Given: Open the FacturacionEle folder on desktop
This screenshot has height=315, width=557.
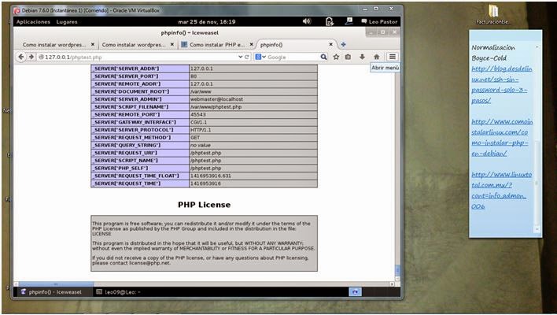Looking at the screenshot, I should click(x=493, y=15).
